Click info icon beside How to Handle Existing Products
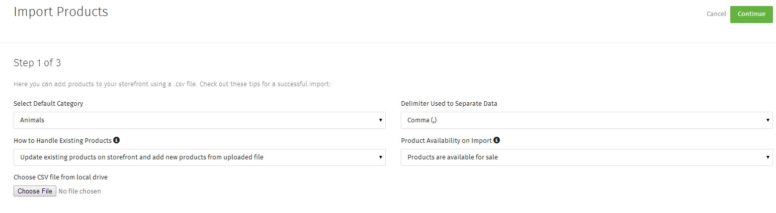776x213 pixels. coord(117,140)
